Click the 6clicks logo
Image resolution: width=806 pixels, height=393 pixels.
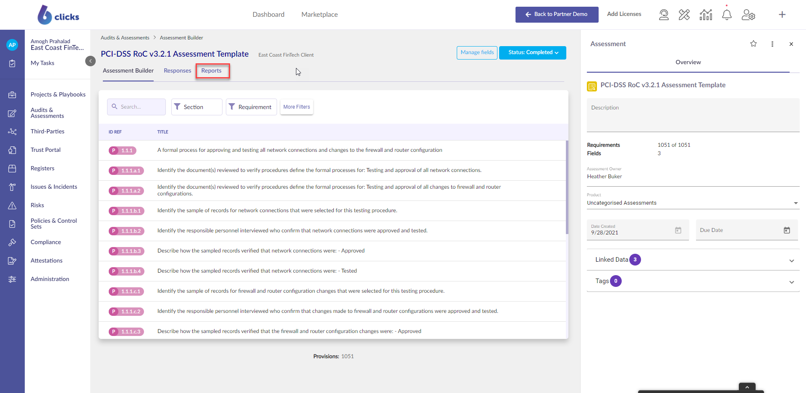(x=58, y=15)
